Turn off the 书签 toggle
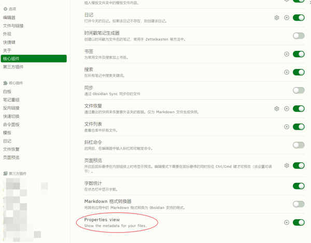The image size is (311, 243). [299, 54]
